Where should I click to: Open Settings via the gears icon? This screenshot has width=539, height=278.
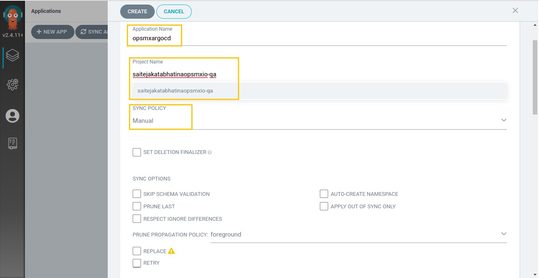pos(12,85)
